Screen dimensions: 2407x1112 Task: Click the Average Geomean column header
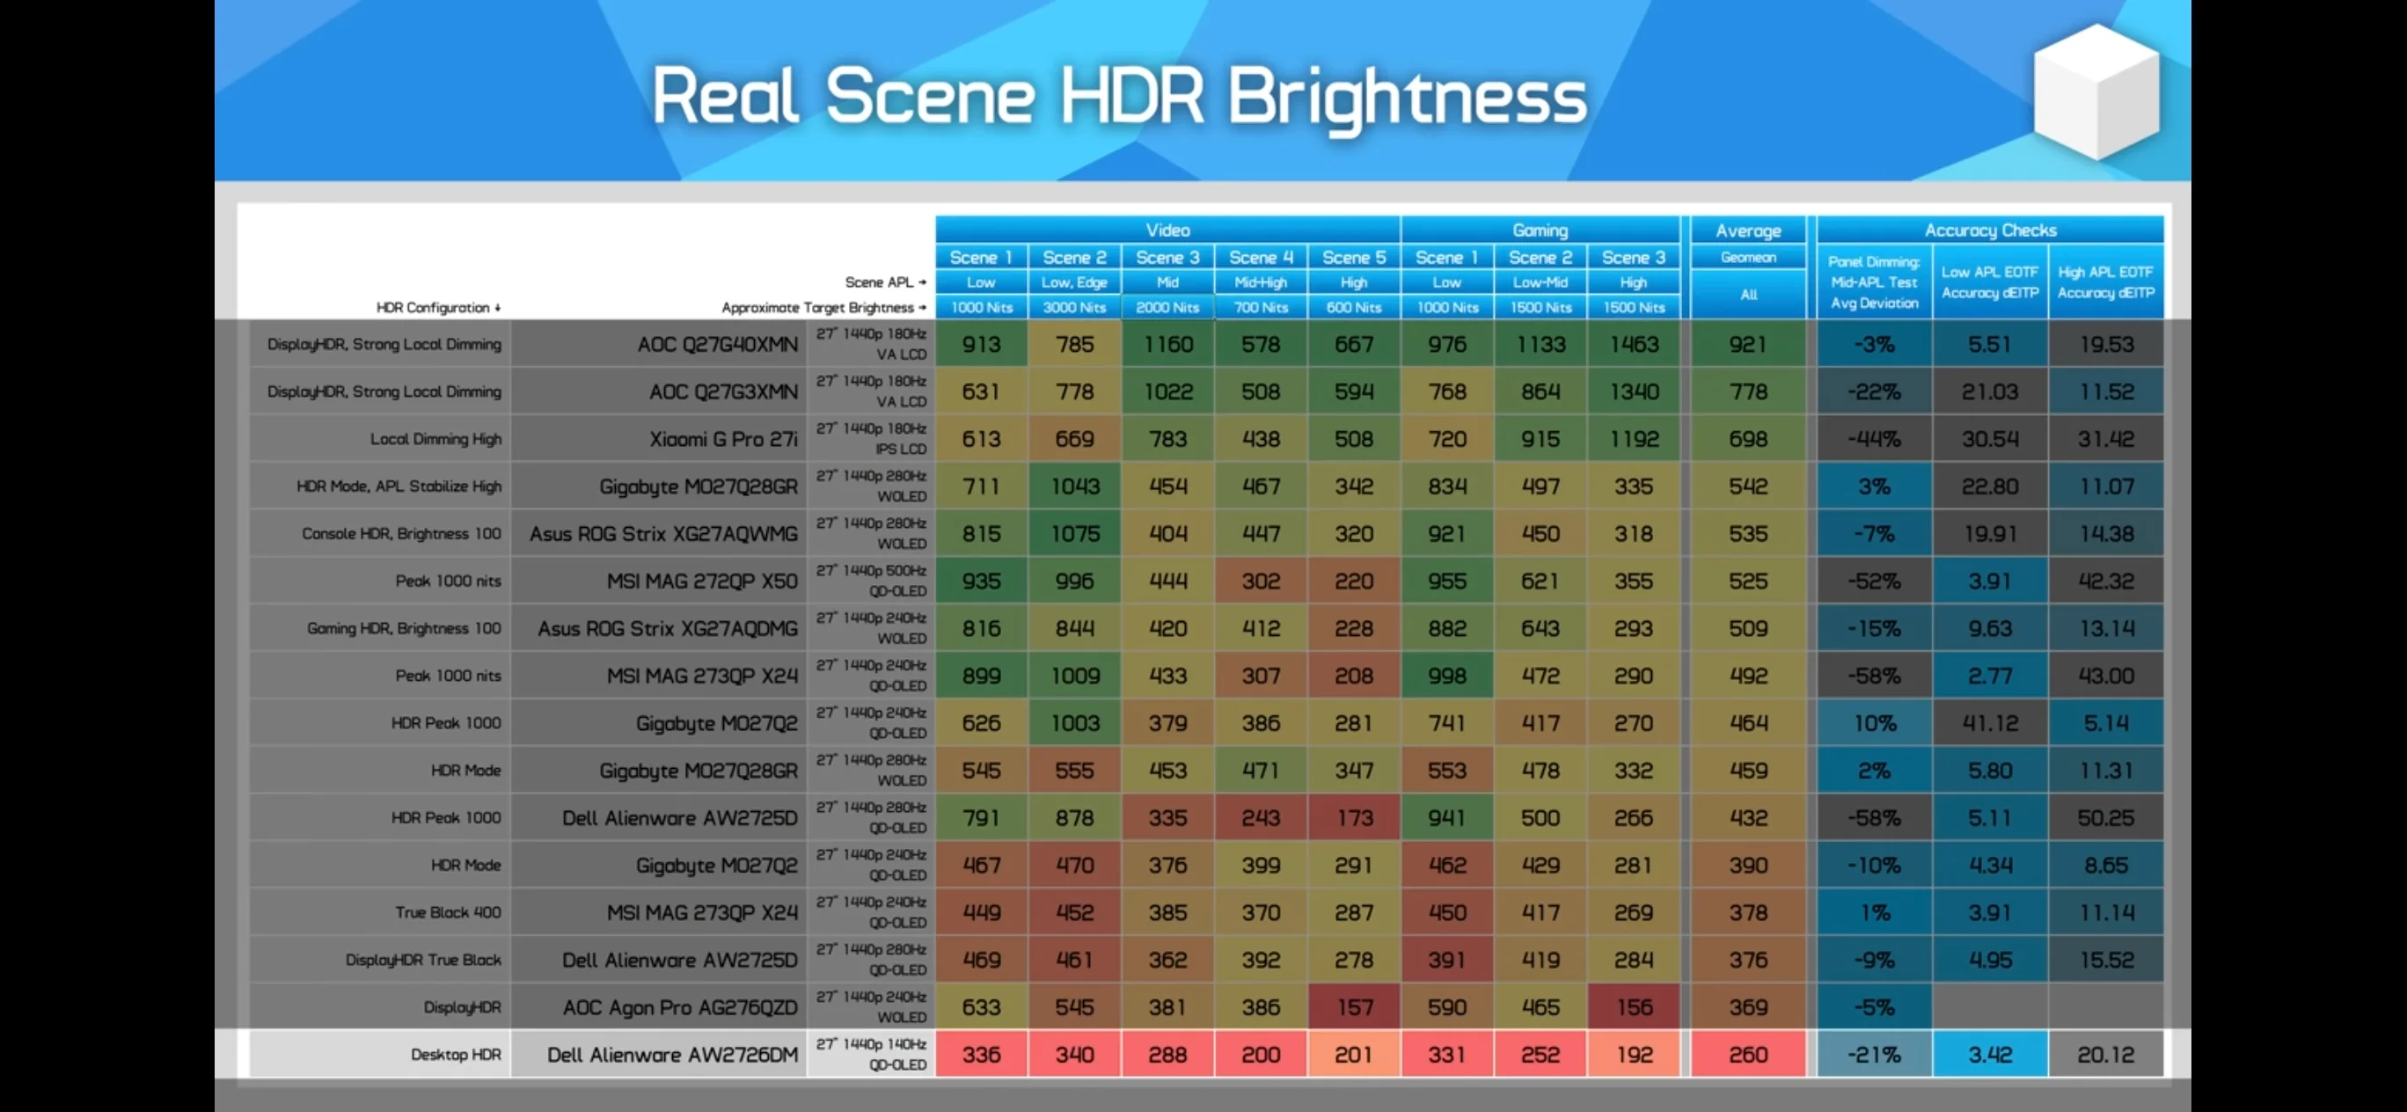point(1748,242)
